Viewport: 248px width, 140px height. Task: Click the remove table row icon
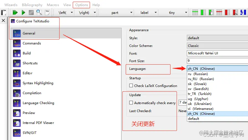219,12
